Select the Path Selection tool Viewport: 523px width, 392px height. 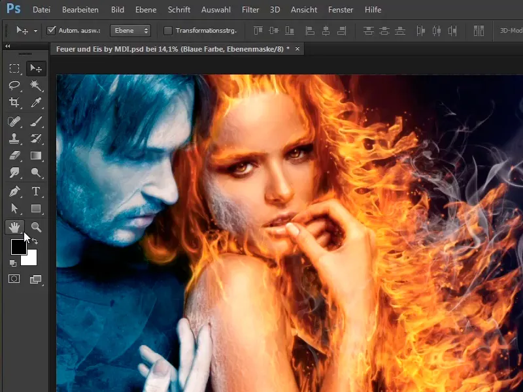coord(14,208)
